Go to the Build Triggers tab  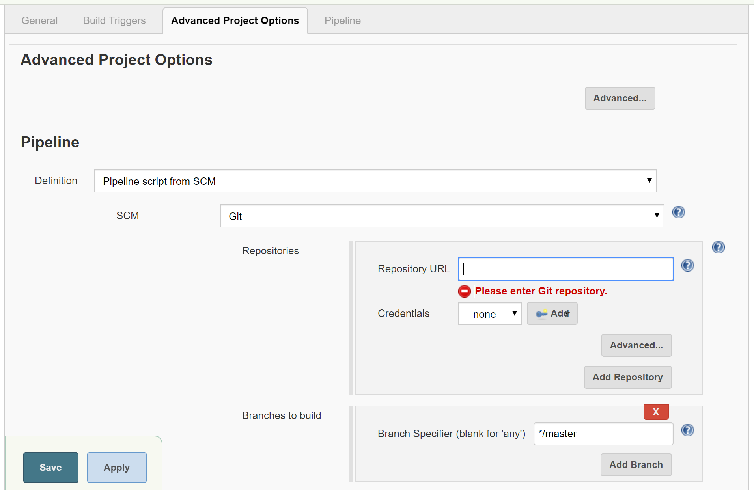[x=114, y=20]
